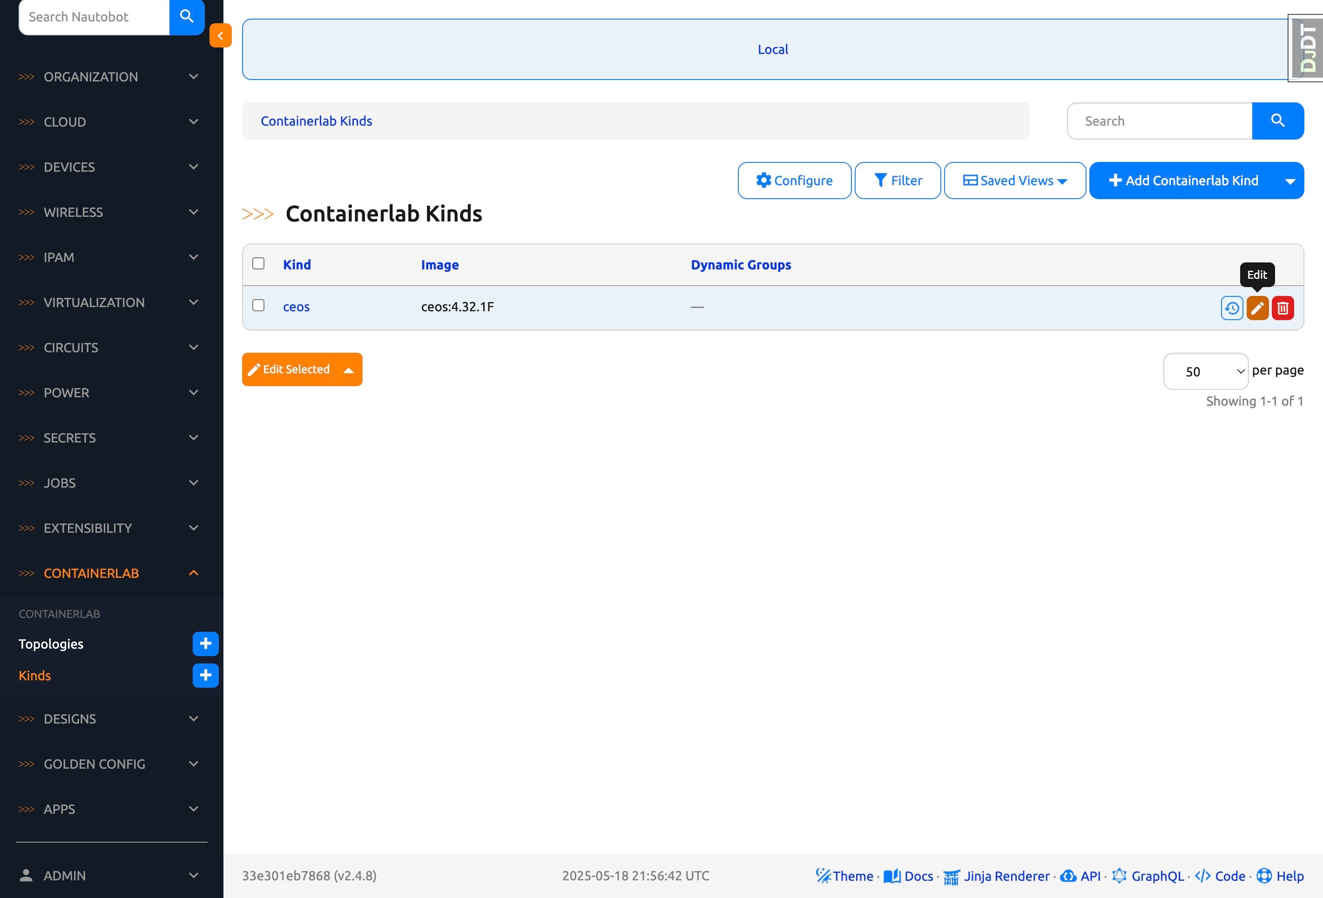
Task: Toggle the select-all checkbox in table header
Action: coord(258,263)
